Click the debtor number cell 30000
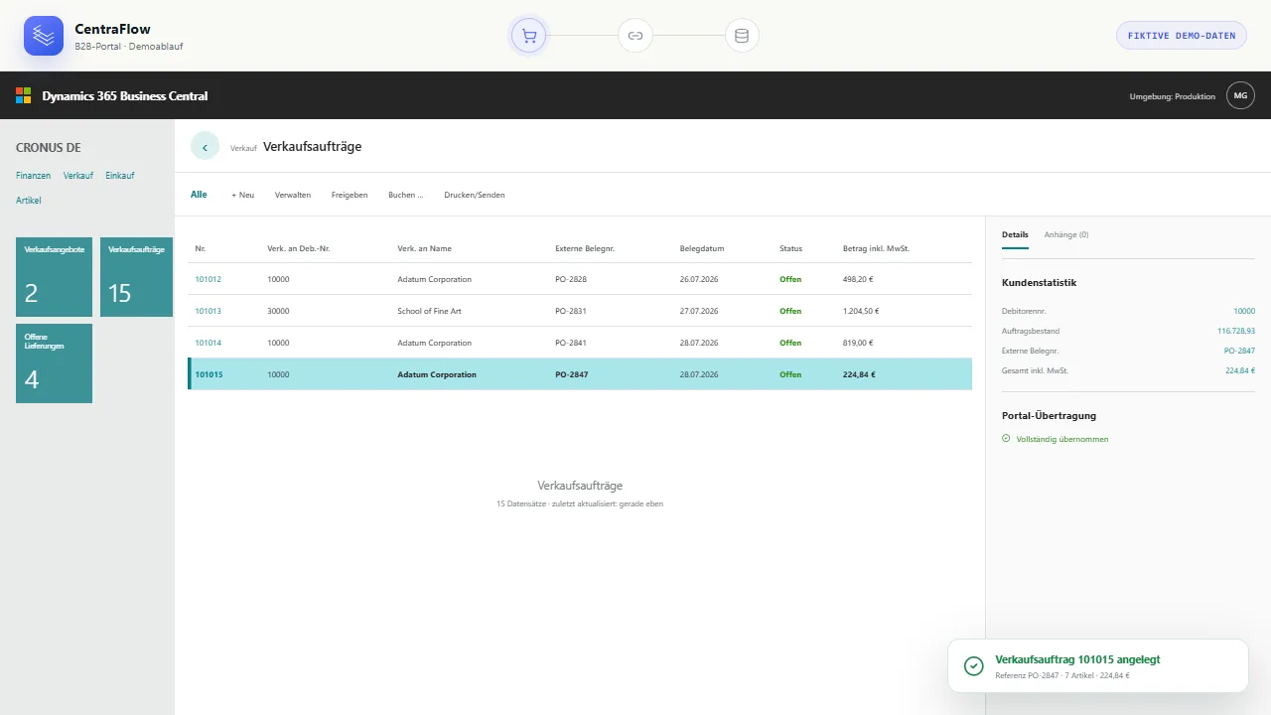 279,311
